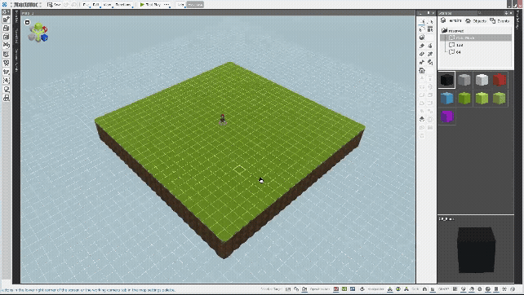The height and width of the screenshot is (295, 524).
Task: Click the camera orientation gizmo cubes
Action: coord(38,33)
